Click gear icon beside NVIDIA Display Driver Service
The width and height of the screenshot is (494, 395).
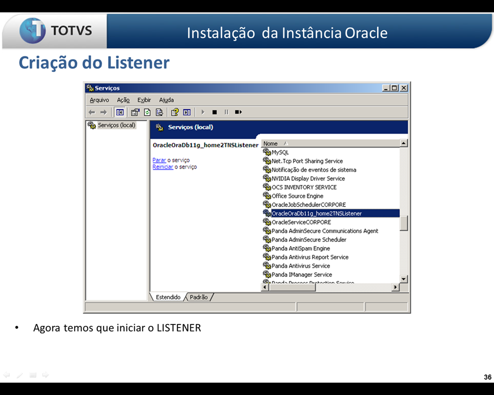coord(267,178)
